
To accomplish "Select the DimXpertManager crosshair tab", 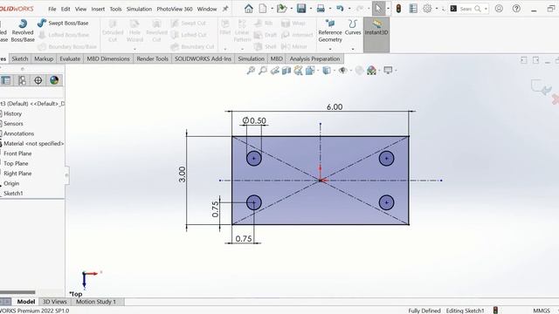I will point(38,80).
